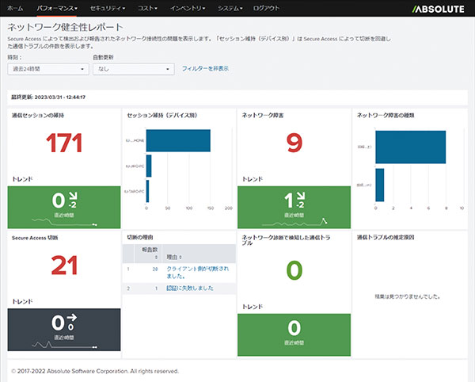Click the フィルターを非表示 link

[x=205, y=69]
